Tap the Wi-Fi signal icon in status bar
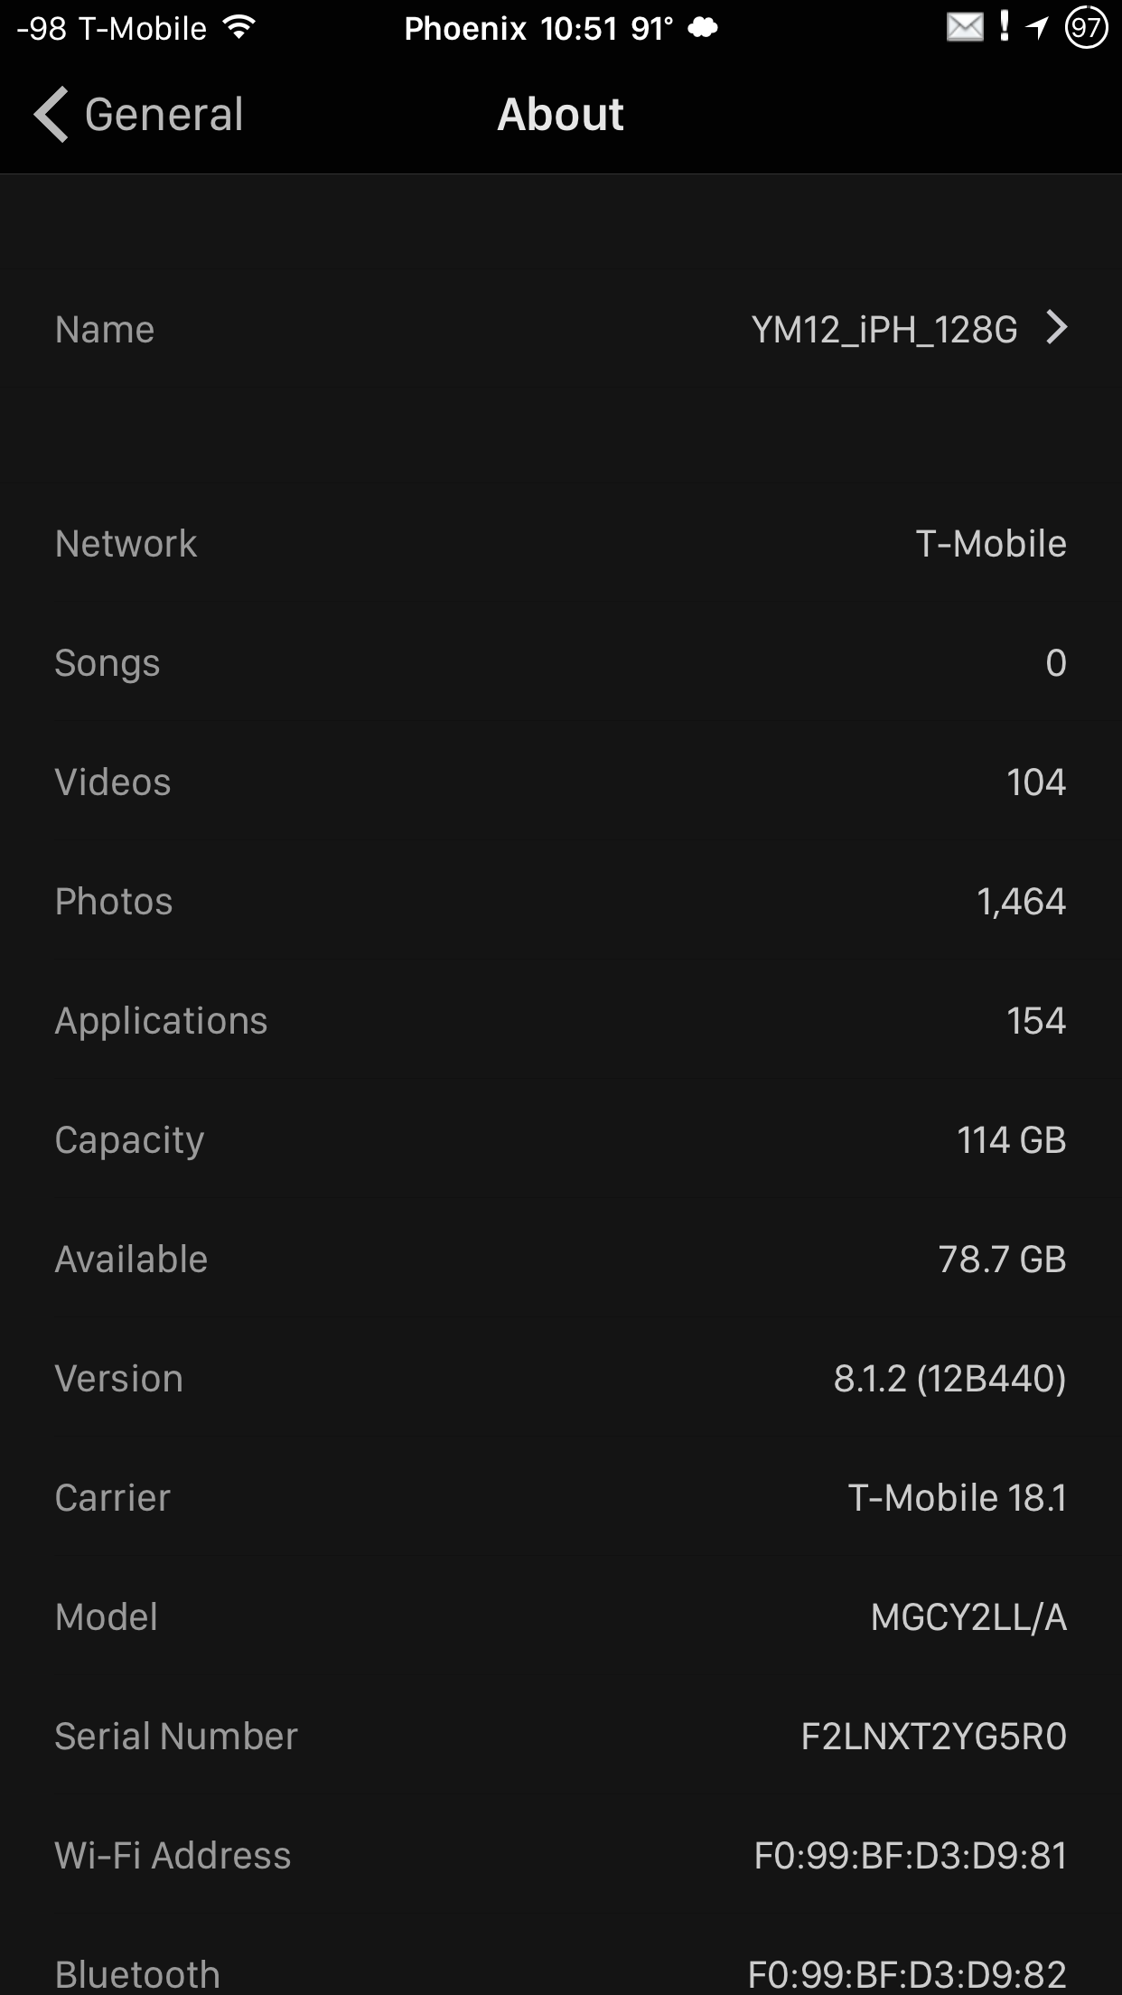Image resolution: width=1122 pixels, height=1995 pixels. click(x=238, y=28)
